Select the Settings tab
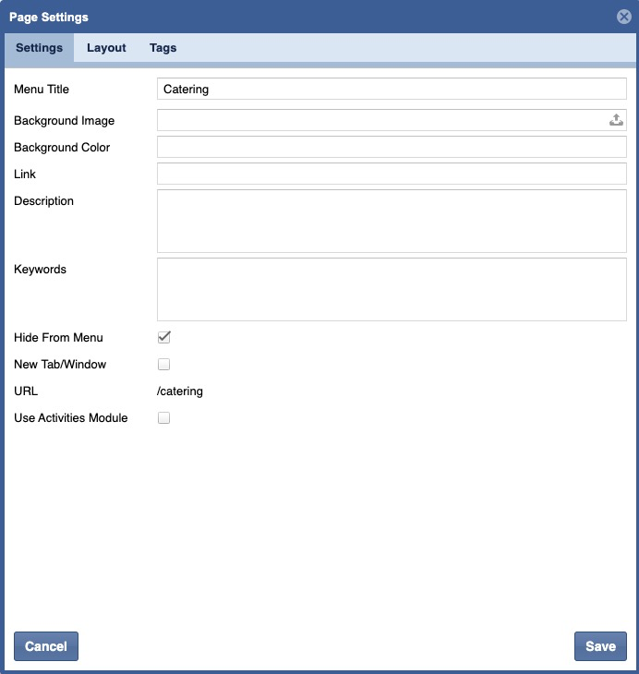 pyautogui.click(x=39, y=48)
